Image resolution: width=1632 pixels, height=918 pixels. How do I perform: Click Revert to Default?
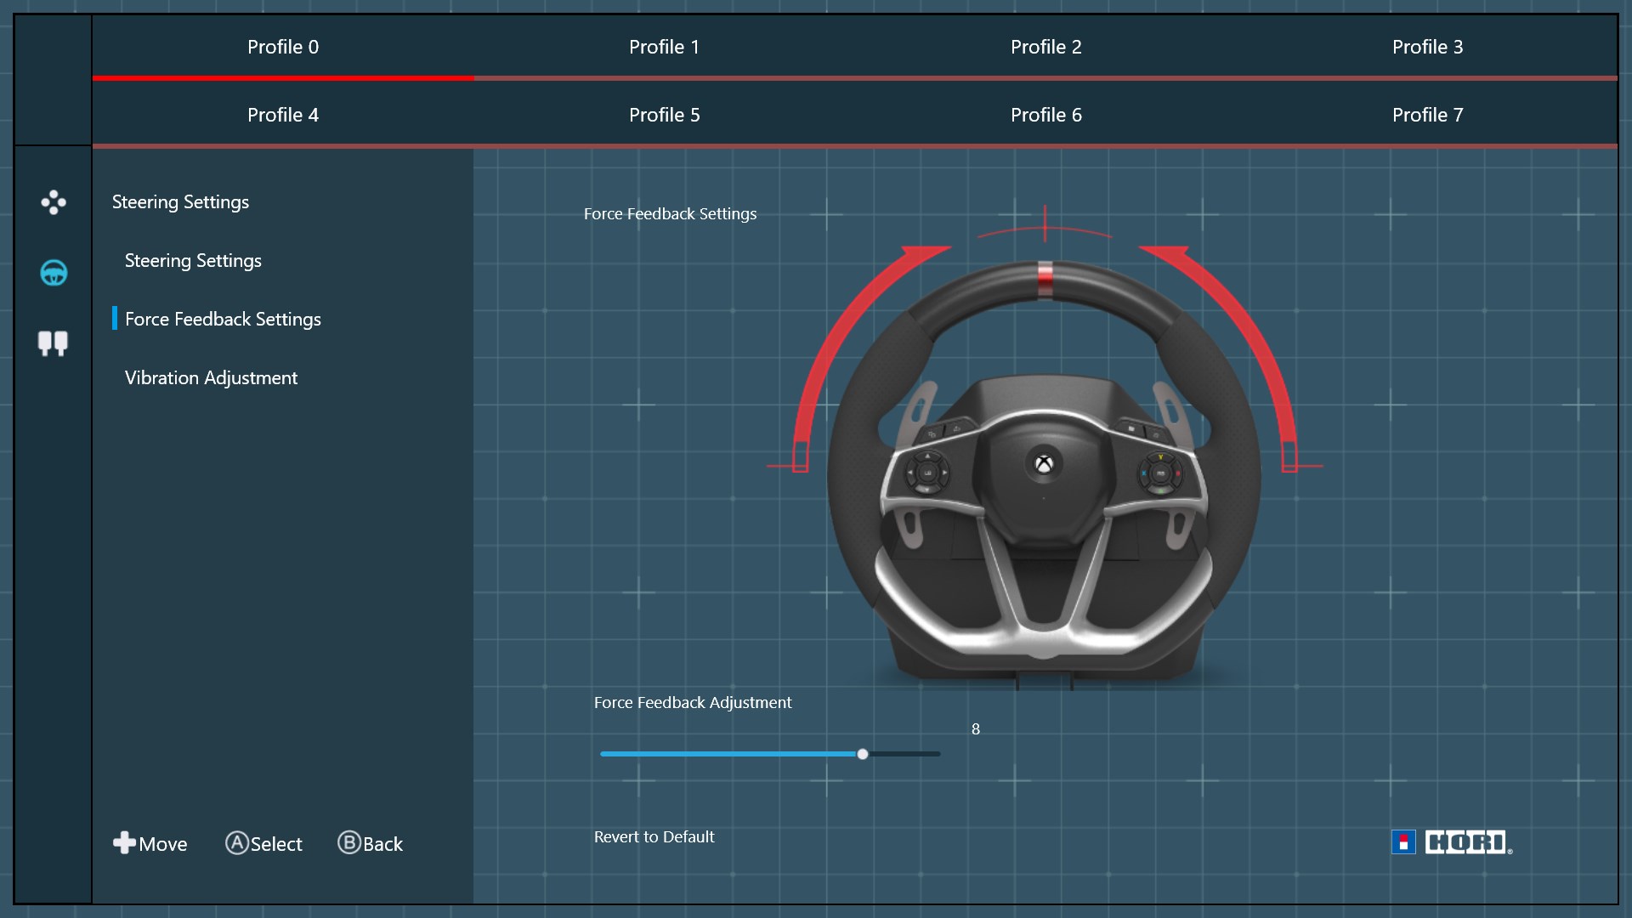654,837
